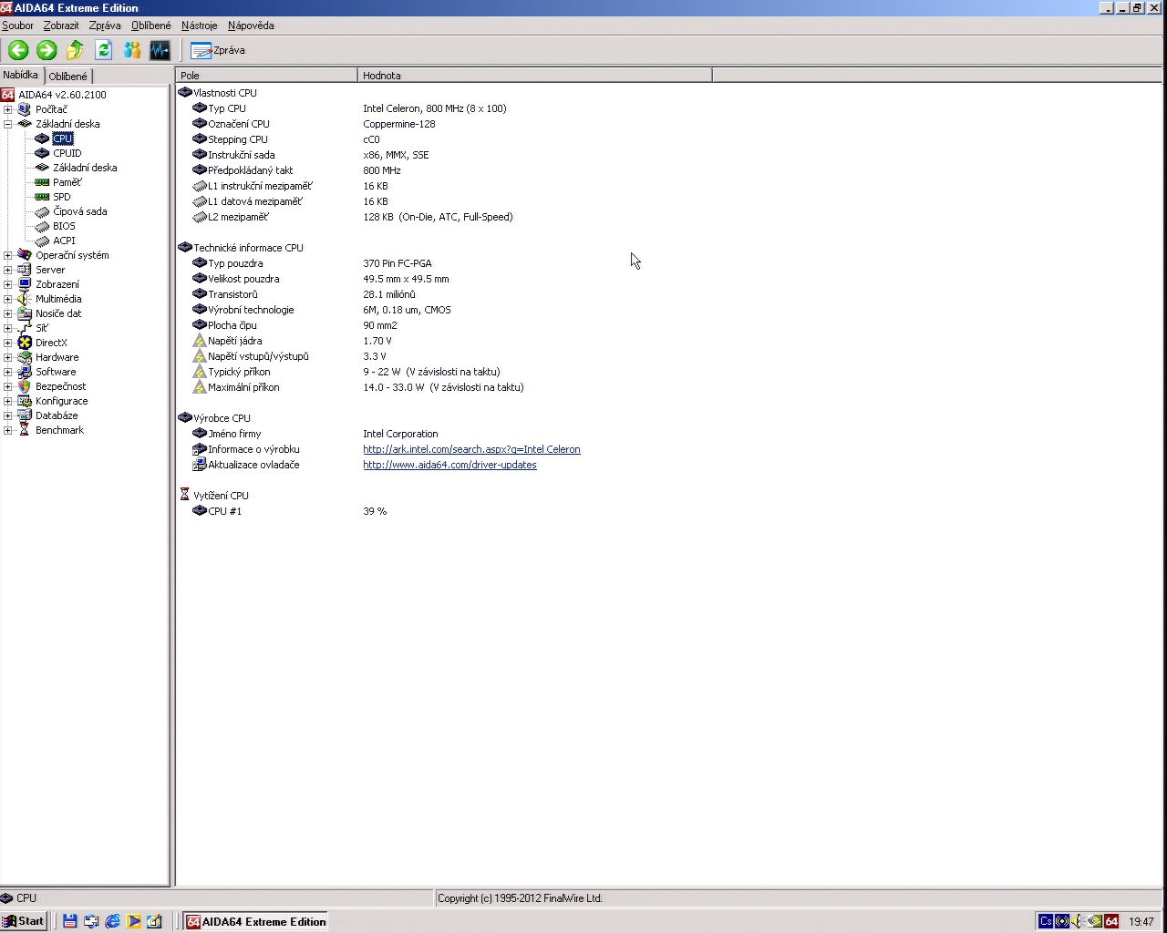Launch Internet Explorer from quick launch
Viewport: 1167px width, 933px height.
(112, 921)
